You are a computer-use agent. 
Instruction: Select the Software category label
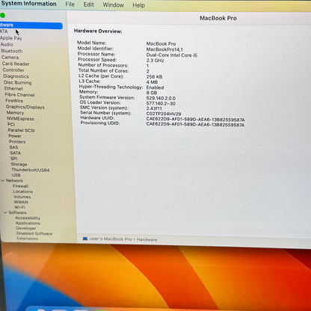pyautogui.click(x=17, y=212)
